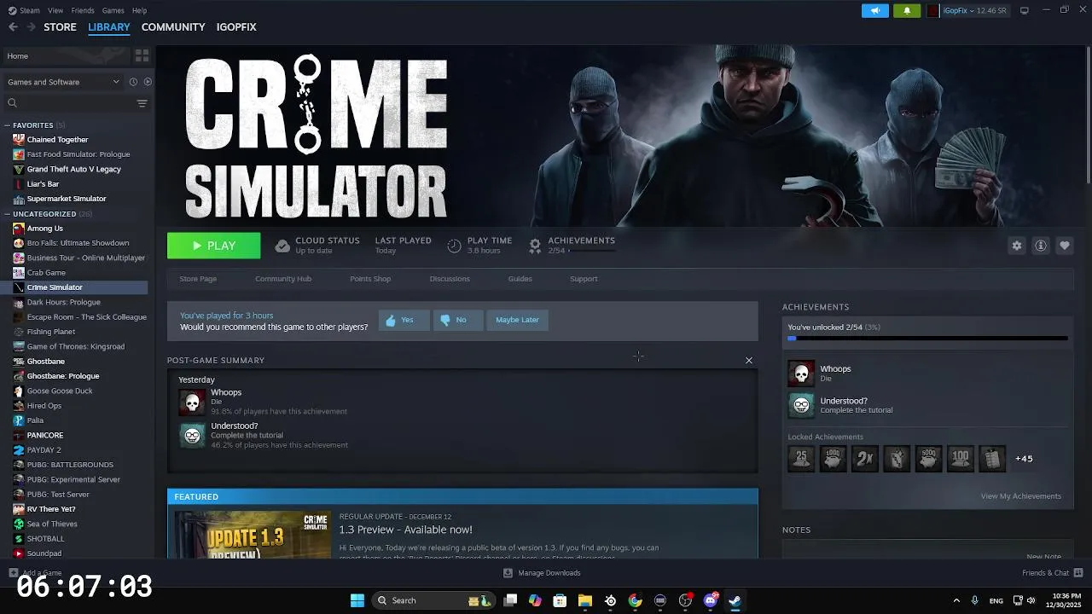Click the Understood? achievement in right panel
Viewport: 1092px width, 614px height.
tap(927, 405)
